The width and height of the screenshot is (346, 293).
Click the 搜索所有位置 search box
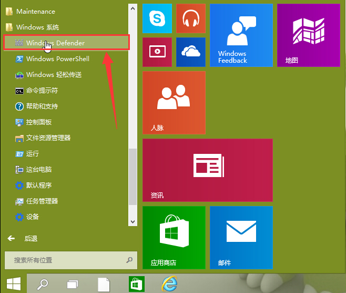[x=66, y=260]
